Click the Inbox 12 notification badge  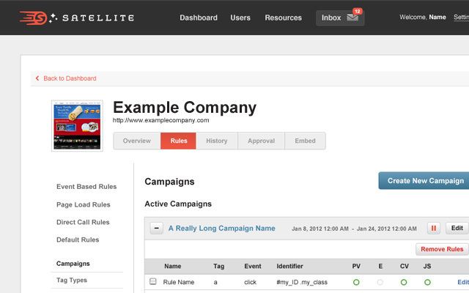358,12
